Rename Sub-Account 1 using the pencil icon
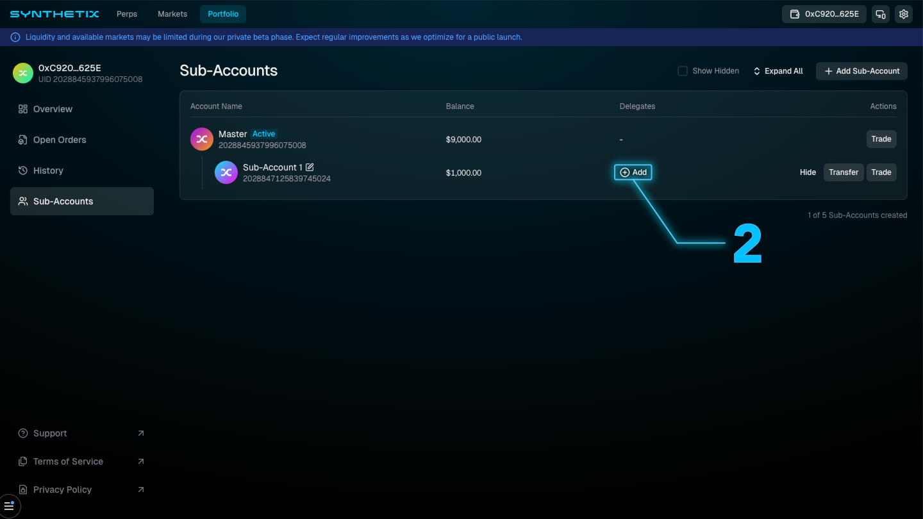The width and height of the screenshot is (923, 519). pyautogui.click(x=310, y=167)
